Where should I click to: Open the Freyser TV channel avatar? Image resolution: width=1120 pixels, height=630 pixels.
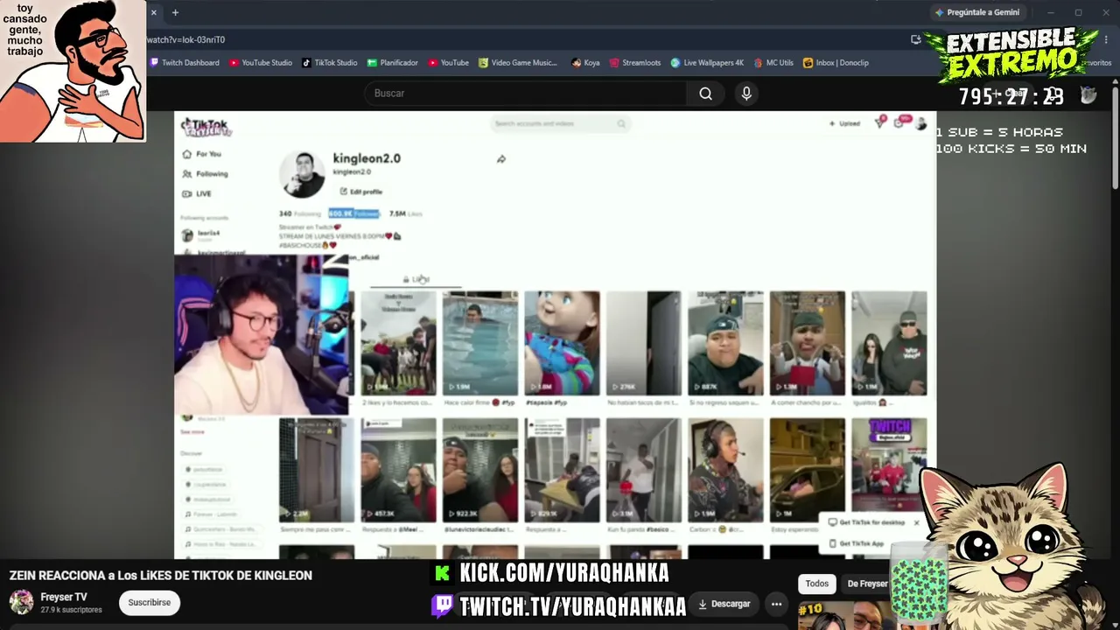click(21, 602)
